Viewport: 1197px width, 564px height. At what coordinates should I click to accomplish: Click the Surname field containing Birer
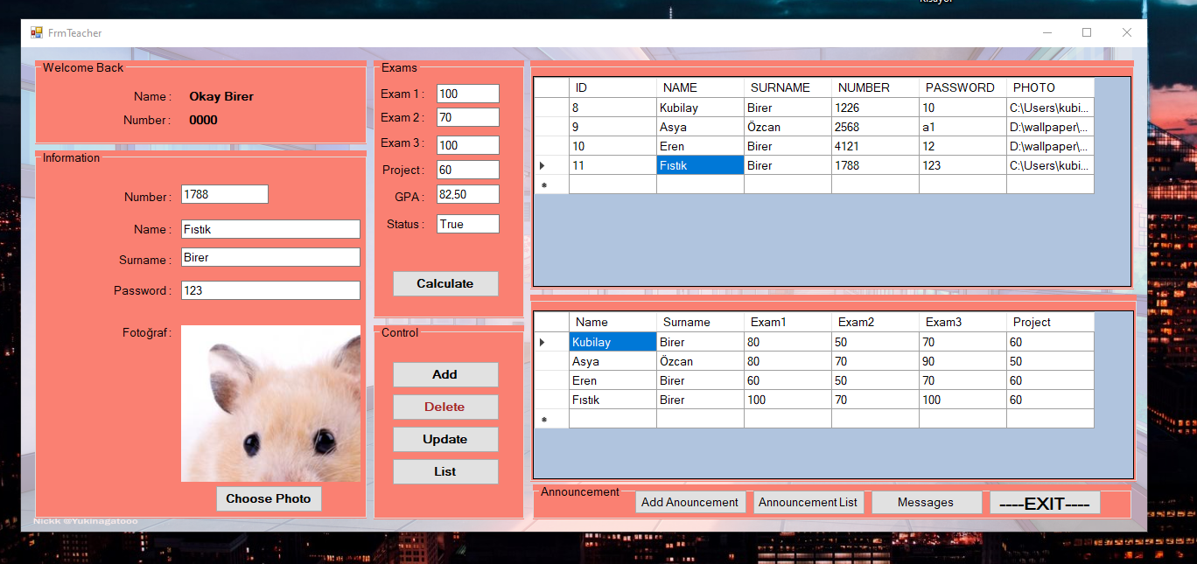tap(270, 257)
